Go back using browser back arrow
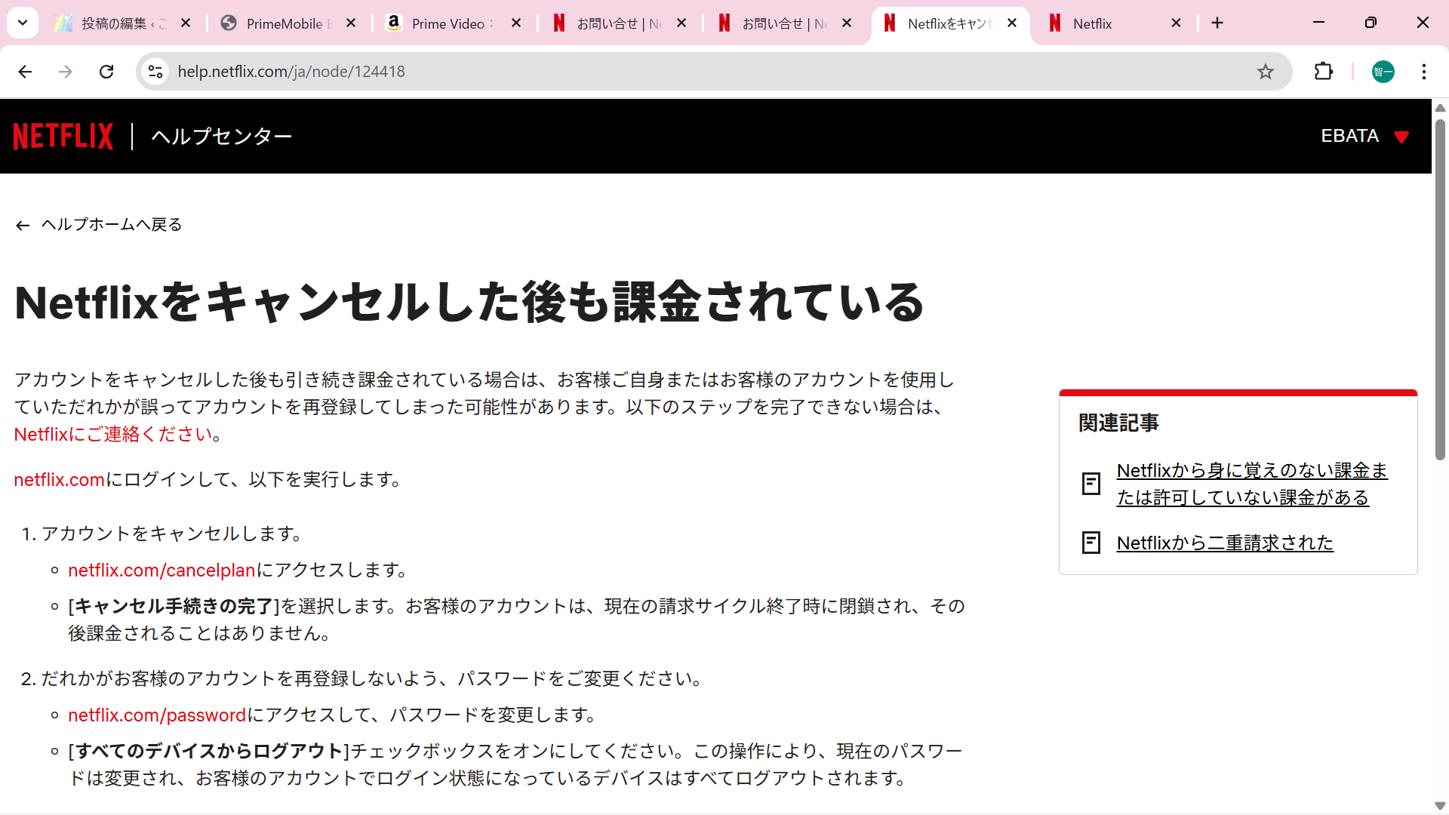Viewport: 1449px width, 815px height. (25, 72)
